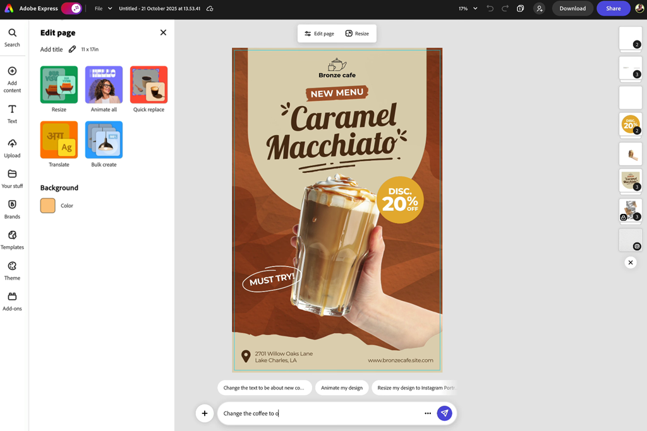Open the 17% zoom level dropdown
647x431 pixels.
pos(468,8)
